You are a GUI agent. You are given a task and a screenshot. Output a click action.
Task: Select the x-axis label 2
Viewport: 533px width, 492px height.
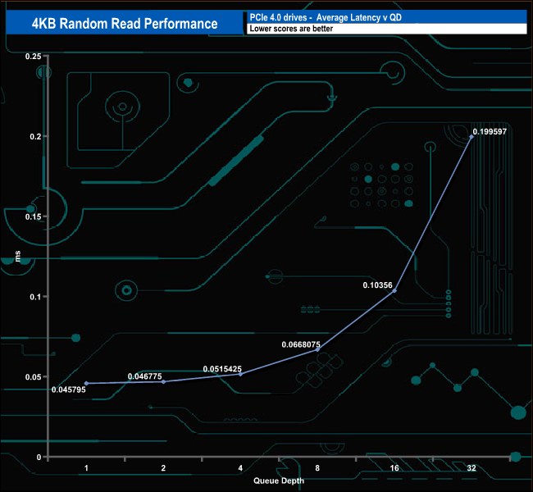(x=163, y=468)
